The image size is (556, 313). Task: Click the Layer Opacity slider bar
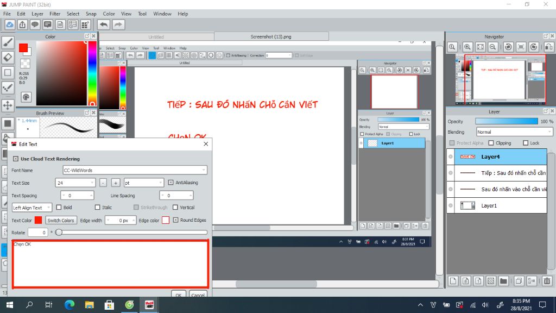pos(507,121)
